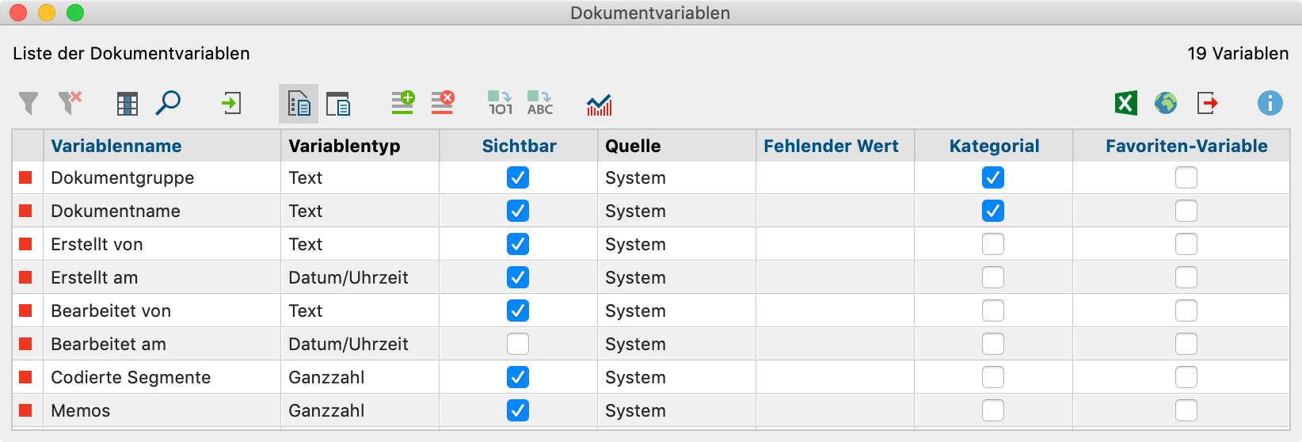
Task: Click Fehlender Wert cell for Codierte Segmente
Action: pyautogui.click(x=835, y=377)
